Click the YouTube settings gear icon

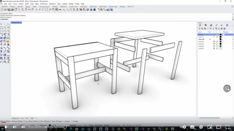[201, 127]
